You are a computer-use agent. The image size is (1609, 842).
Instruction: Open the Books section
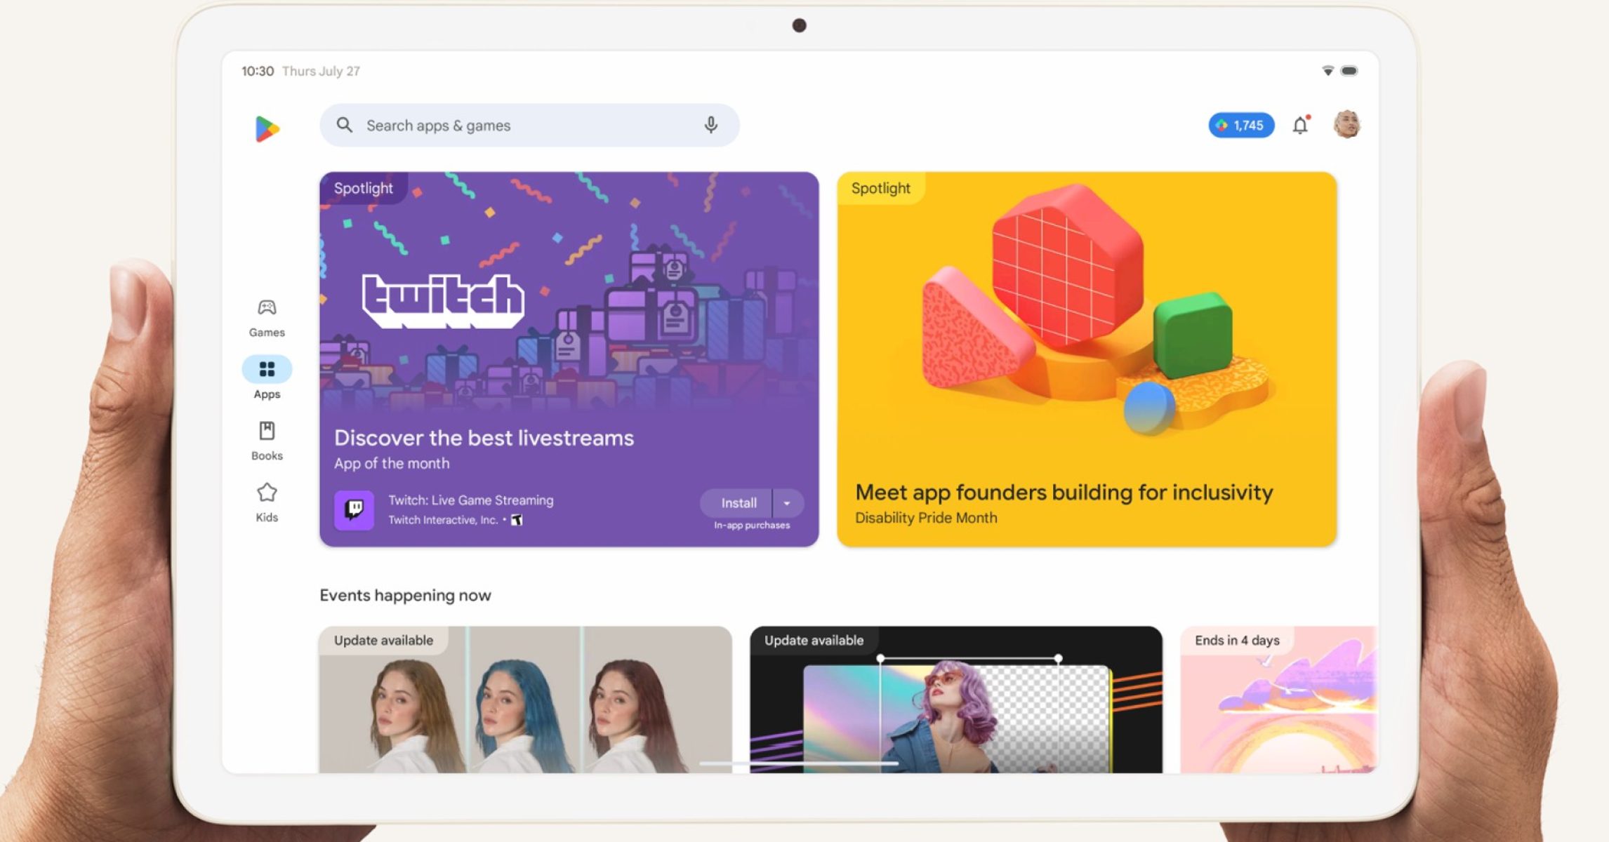tap(267, 441)
